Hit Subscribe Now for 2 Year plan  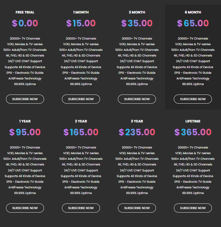tap(81, 208)
